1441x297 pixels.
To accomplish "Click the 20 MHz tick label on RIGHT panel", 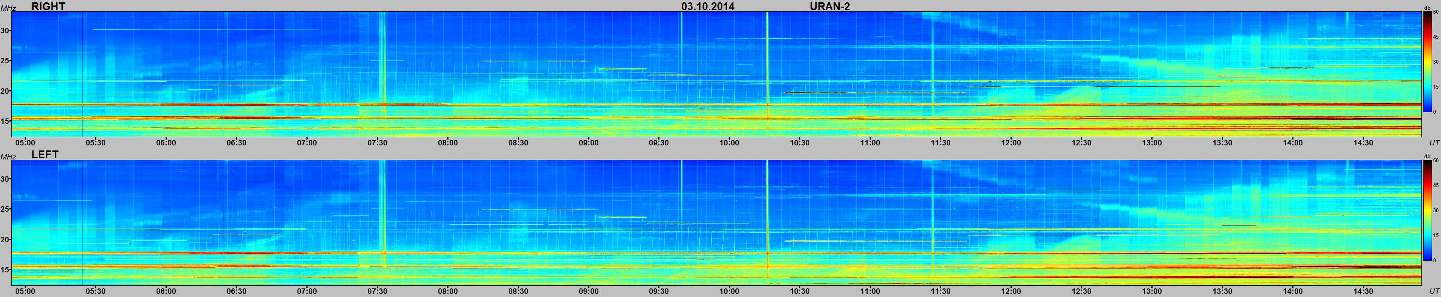I will tap(5, 91).
